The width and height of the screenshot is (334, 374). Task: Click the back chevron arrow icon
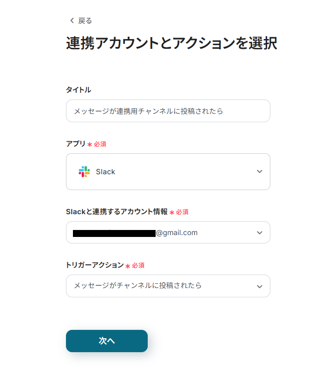tap(72, 20)
